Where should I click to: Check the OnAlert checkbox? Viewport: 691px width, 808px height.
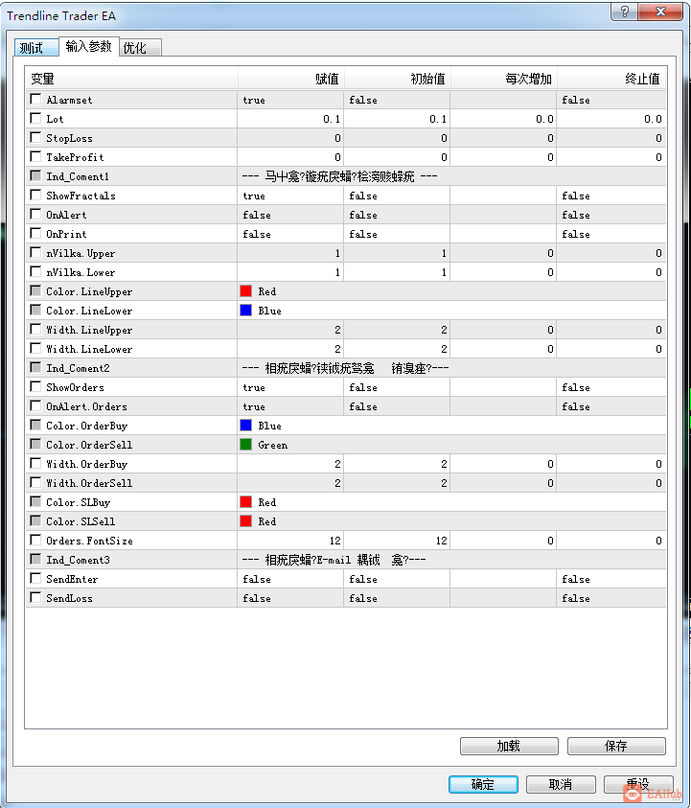pyautogui.click(x=35, y=214)
